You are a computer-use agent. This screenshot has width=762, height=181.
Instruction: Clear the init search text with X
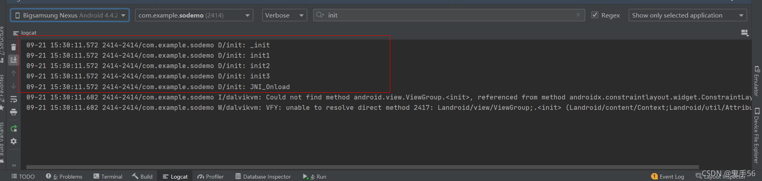click(578, 15)
